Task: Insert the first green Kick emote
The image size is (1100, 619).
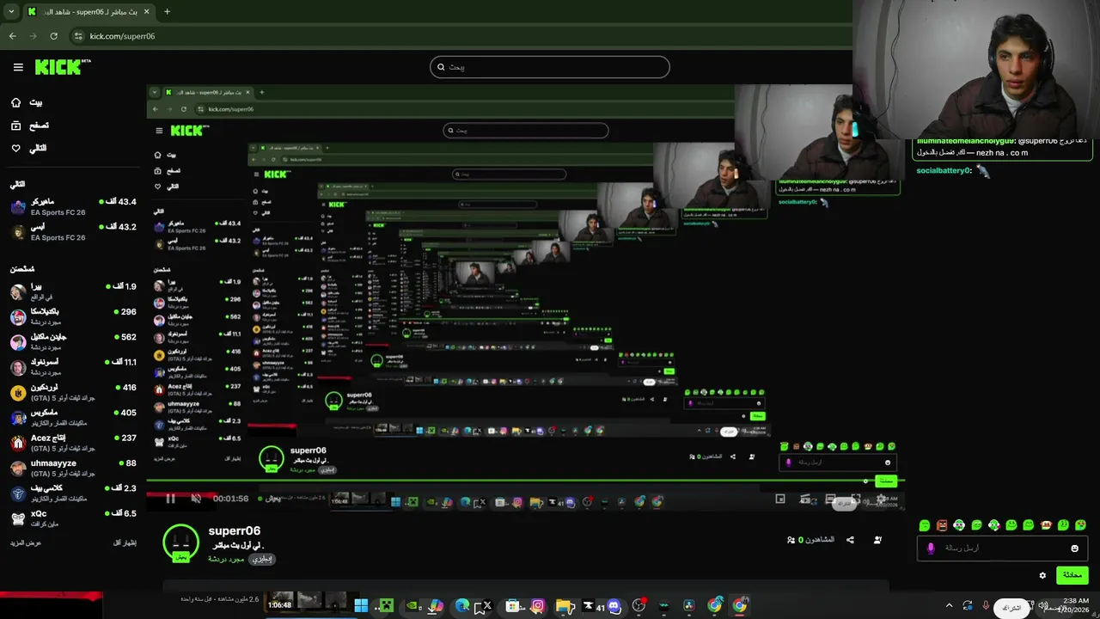Action: [925, 525]
